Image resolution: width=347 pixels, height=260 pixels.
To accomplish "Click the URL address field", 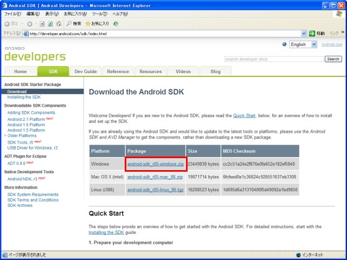I will point(165,34).
